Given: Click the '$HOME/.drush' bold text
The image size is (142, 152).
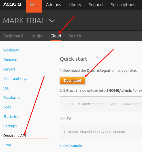Looking at the screenshot, I should coord(119,90).
